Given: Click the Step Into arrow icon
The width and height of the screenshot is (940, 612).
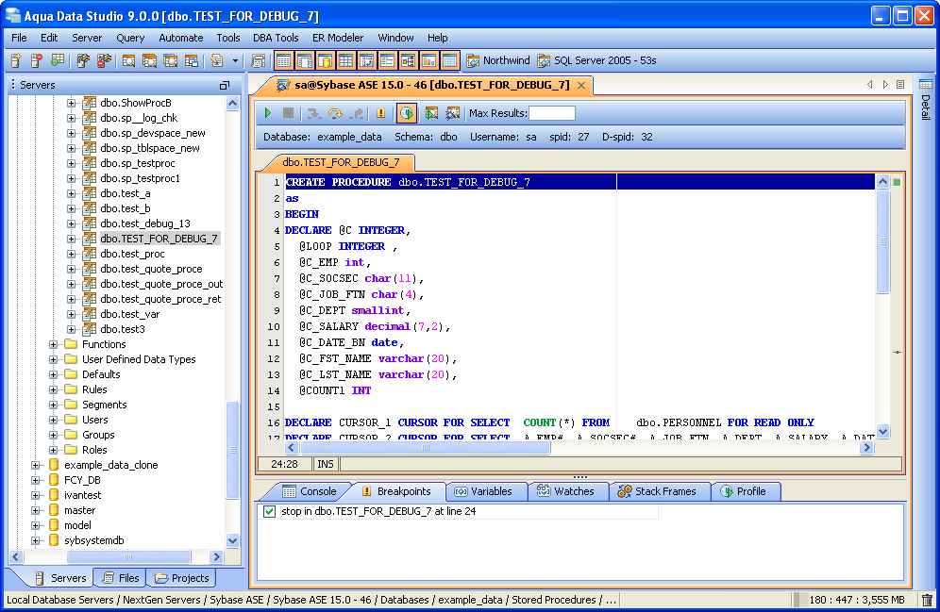Looking at the screenshot, I should pos(313,113).
